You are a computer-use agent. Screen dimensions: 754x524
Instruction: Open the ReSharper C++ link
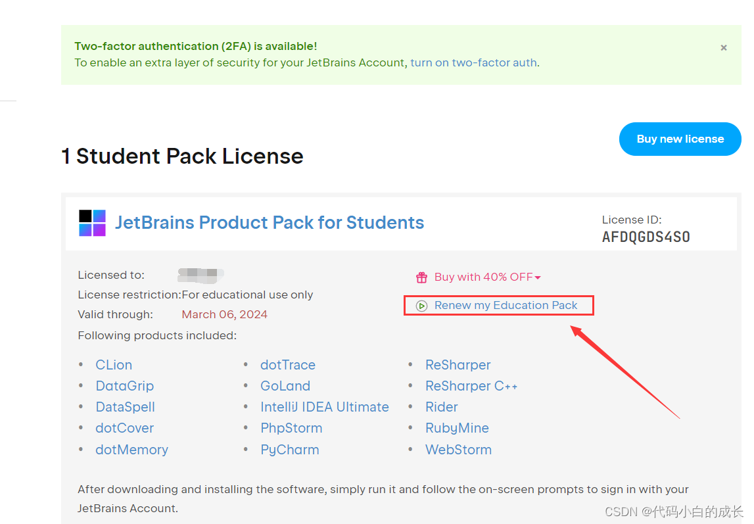click(x=471, y=386)
